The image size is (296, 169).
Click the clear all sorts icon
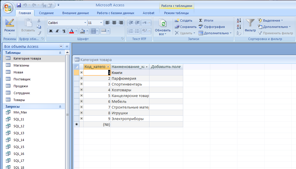pos(239,33)
